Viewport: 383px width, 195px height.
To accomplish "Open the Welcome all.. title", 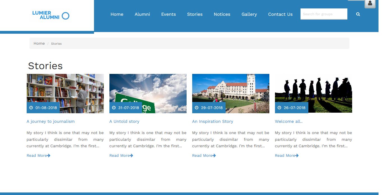I will 289,121.
